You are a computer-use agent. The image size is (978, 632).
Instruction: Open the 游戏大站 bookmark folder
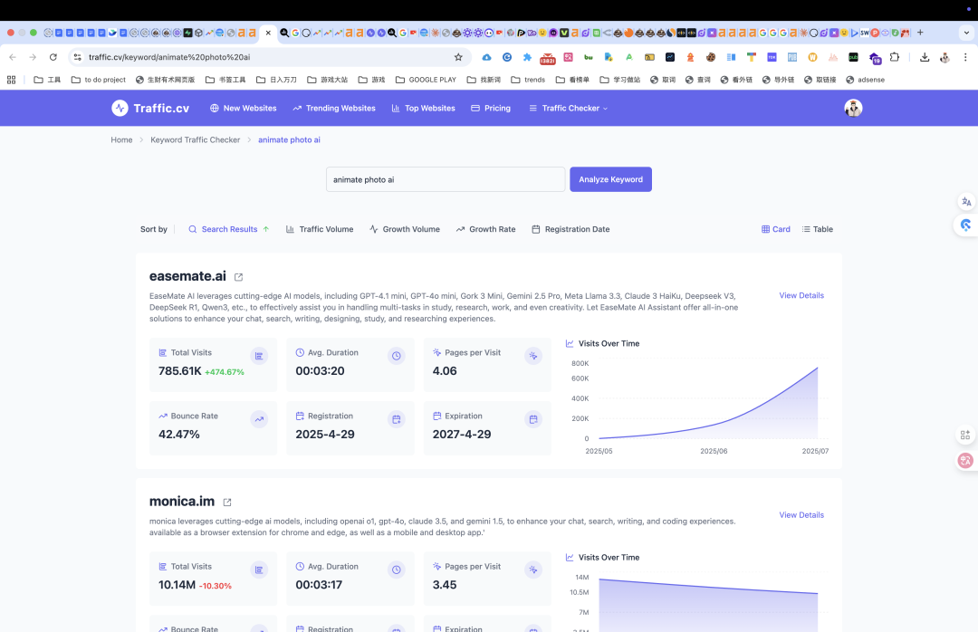[328, 80]
